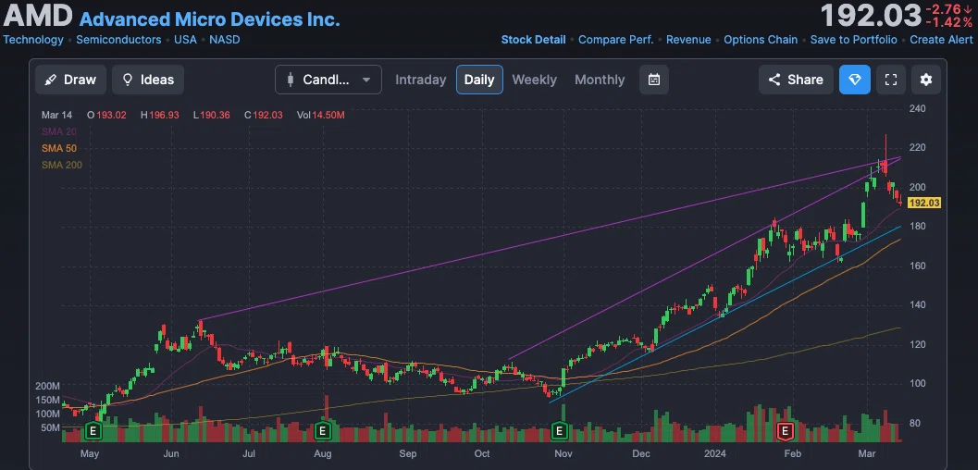This screenshot has width=978, height=470.
Task: Click the L 190.36 low value
Action: point(212,116)
